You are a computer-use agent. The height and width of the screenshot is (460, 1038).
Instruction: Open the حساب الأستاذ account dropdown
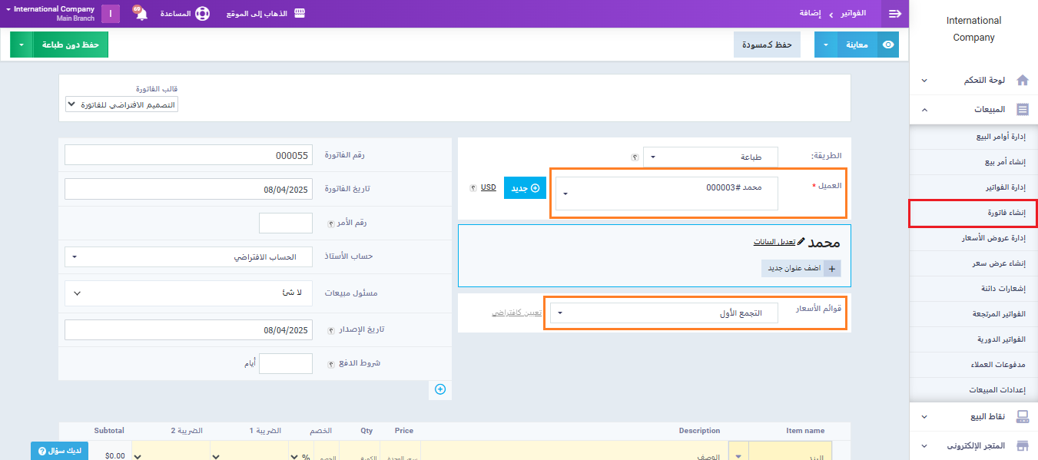coord(188,257)
